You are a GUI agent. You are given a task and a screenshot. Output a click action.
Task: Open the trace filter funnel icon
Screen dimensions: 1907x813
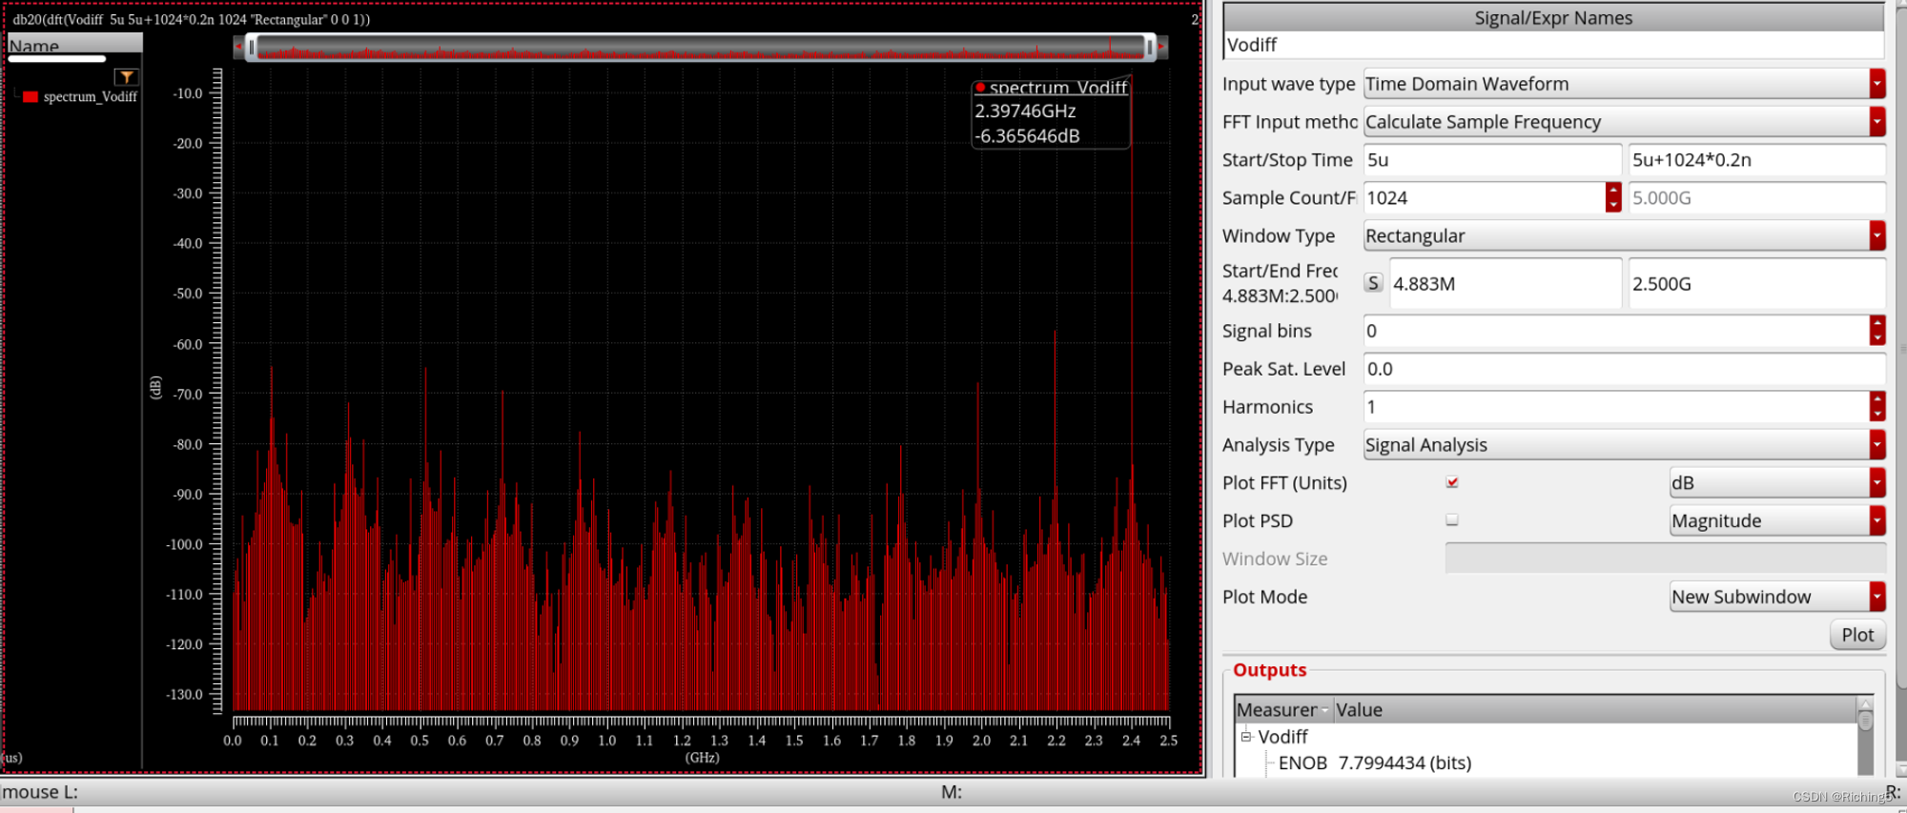[126, 77]
